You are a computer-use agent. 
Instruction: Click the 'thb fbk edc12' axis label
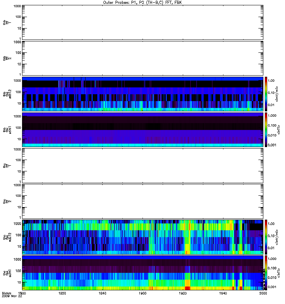tap(7, 94)
